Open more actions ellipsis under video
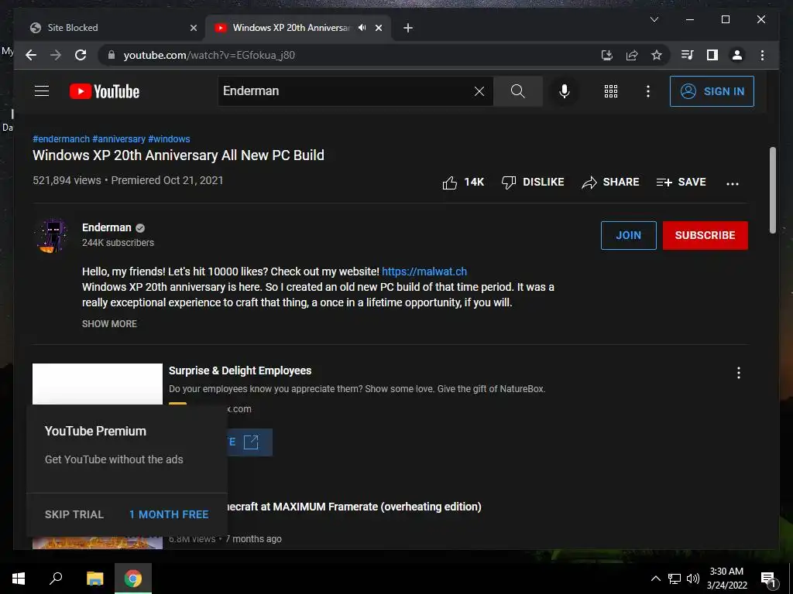Image resolution: width=793 pixels, height=594 pixels. (x=733, y=183)
